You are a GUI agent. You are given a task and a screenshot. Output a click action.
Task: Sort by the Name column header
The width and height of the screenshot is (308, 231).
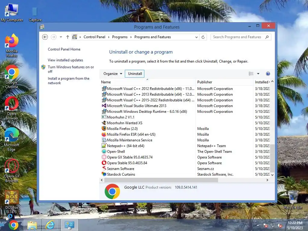click(147, 82)
